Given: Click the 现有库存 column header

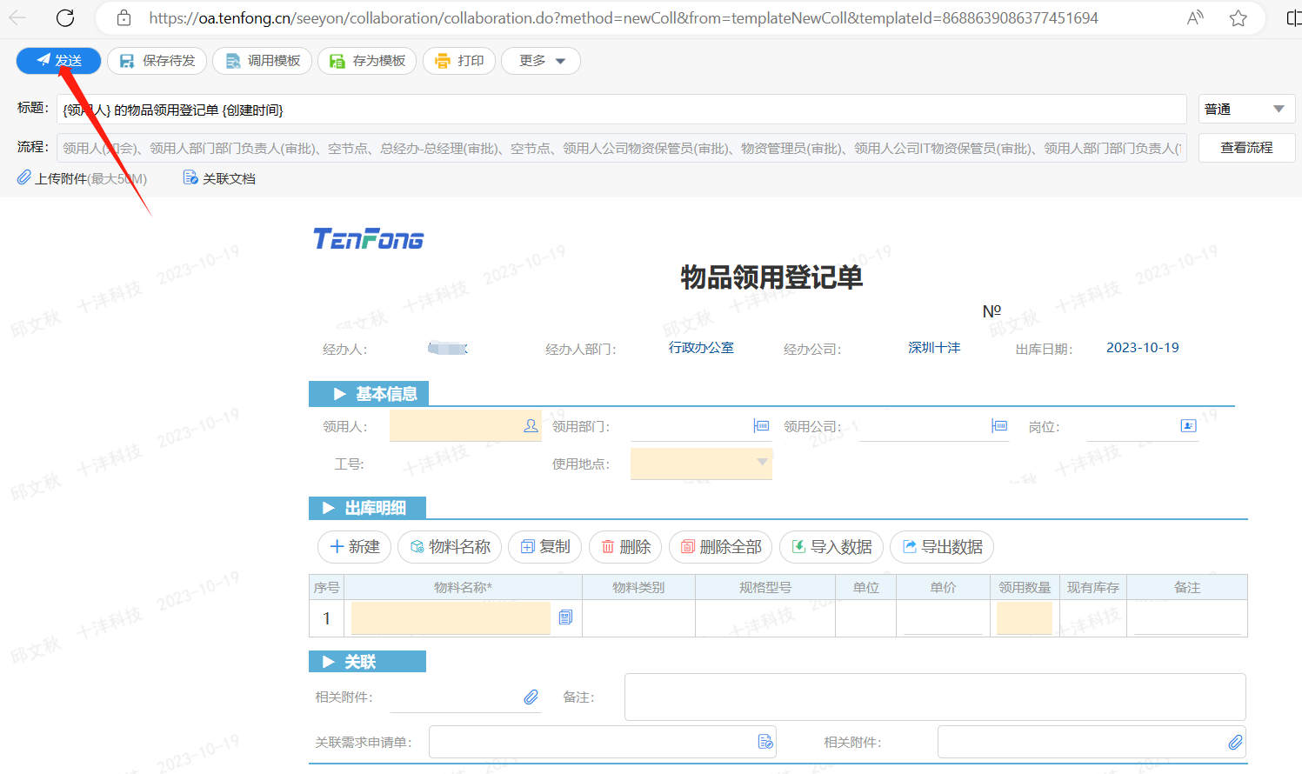Looking at the screenshot, I should [x=1093, y=588].
